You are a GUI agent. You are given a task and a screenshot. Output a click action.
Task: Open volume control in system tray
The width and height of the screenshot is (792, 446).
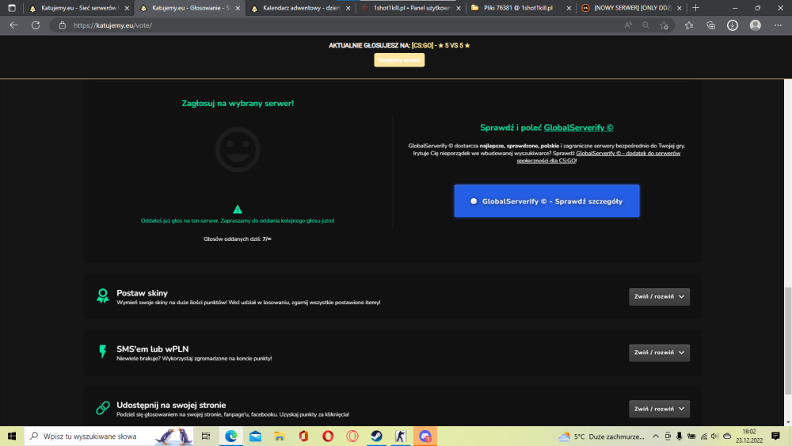pos(714,436)
